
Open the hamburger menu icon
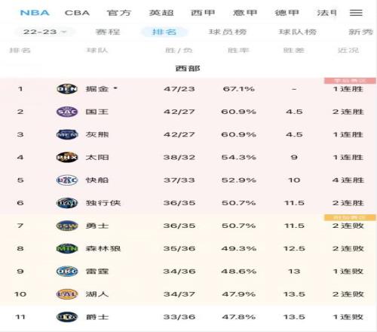pos(356,13)
